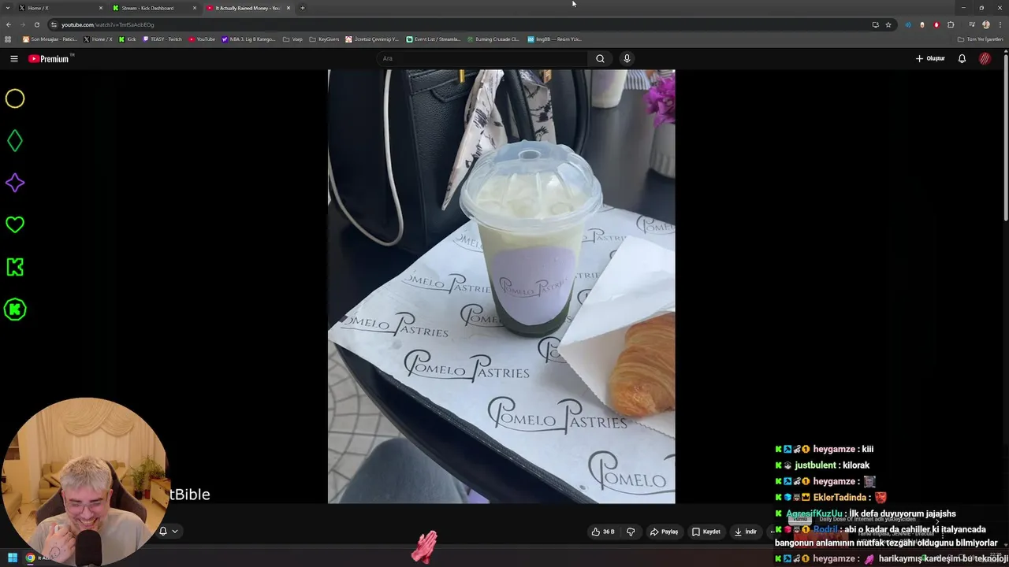
Task: Open subscription bell notification dropdown
Action: [x=169, y=531]
